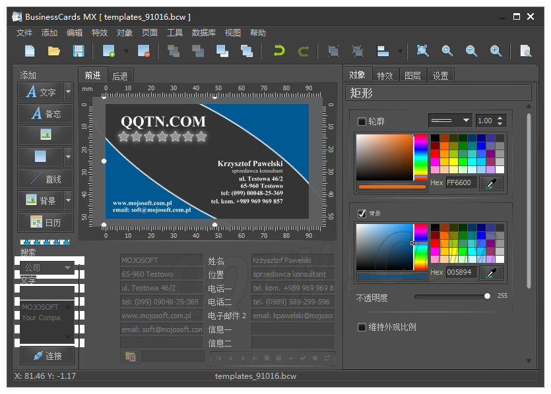This screenshot has width=551, height=394.
Task: Click the 日历 calendar button
Action: coord(46,222)
